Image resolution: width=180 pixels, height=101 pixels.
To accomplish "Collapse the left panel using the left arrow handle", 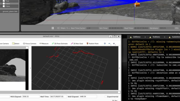I will tap(30, 68).
